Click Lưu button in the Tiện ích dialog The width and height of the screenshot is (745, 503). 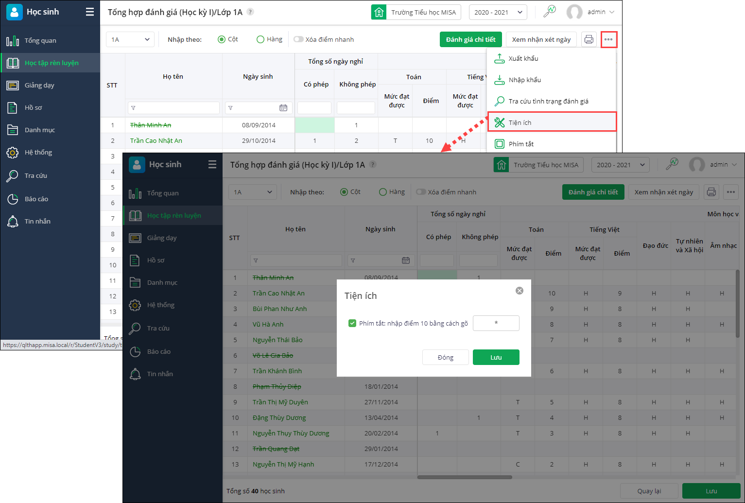(496, 357)
